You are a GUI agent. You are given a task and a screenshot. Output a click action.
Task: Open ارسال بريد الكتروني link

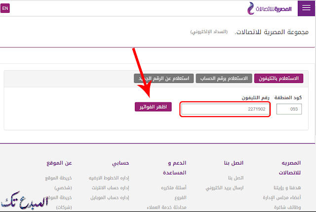pos(225,188)
